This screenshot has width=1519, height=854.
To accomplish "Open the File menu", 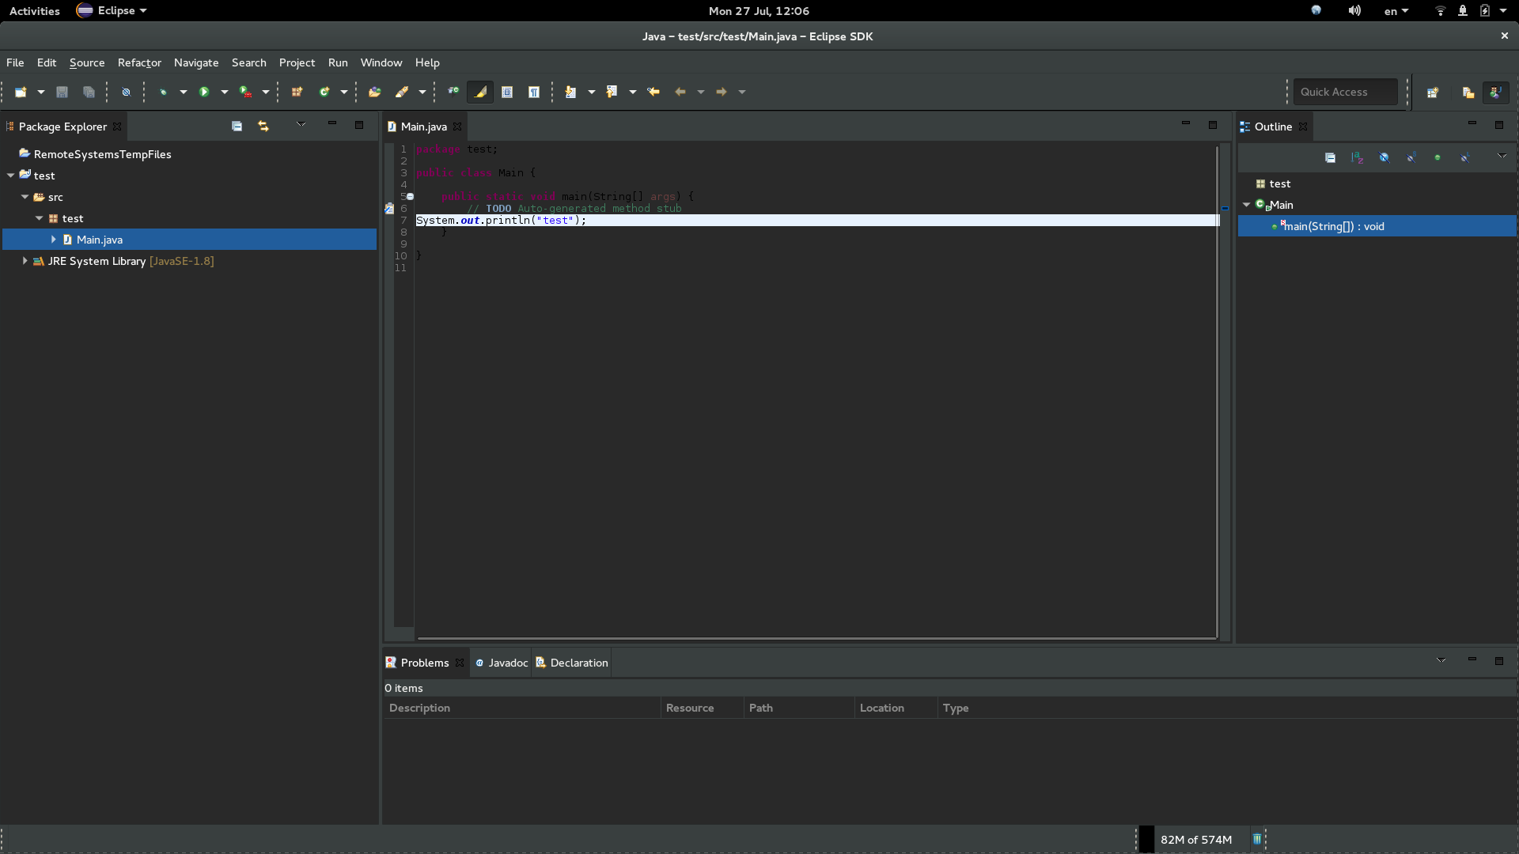I will click(15, 62).
